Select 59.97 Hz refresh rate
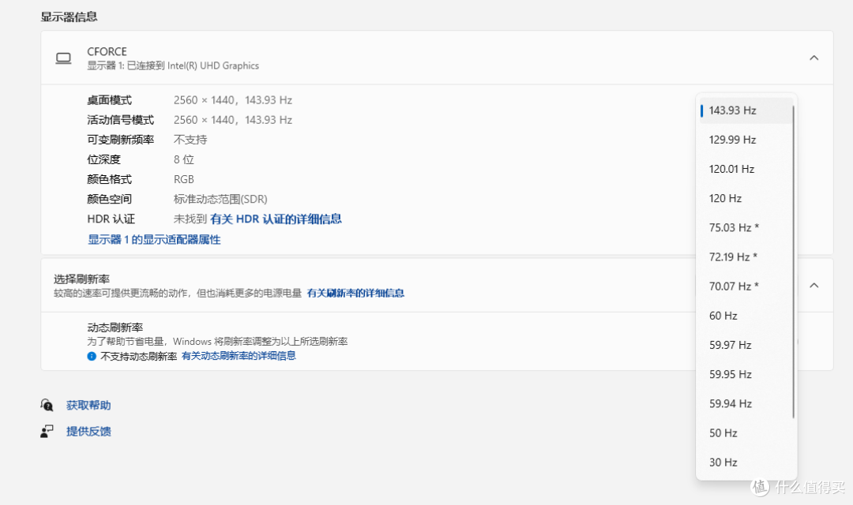The width and height of the screenshot is (853, 505). coord(746,345)
